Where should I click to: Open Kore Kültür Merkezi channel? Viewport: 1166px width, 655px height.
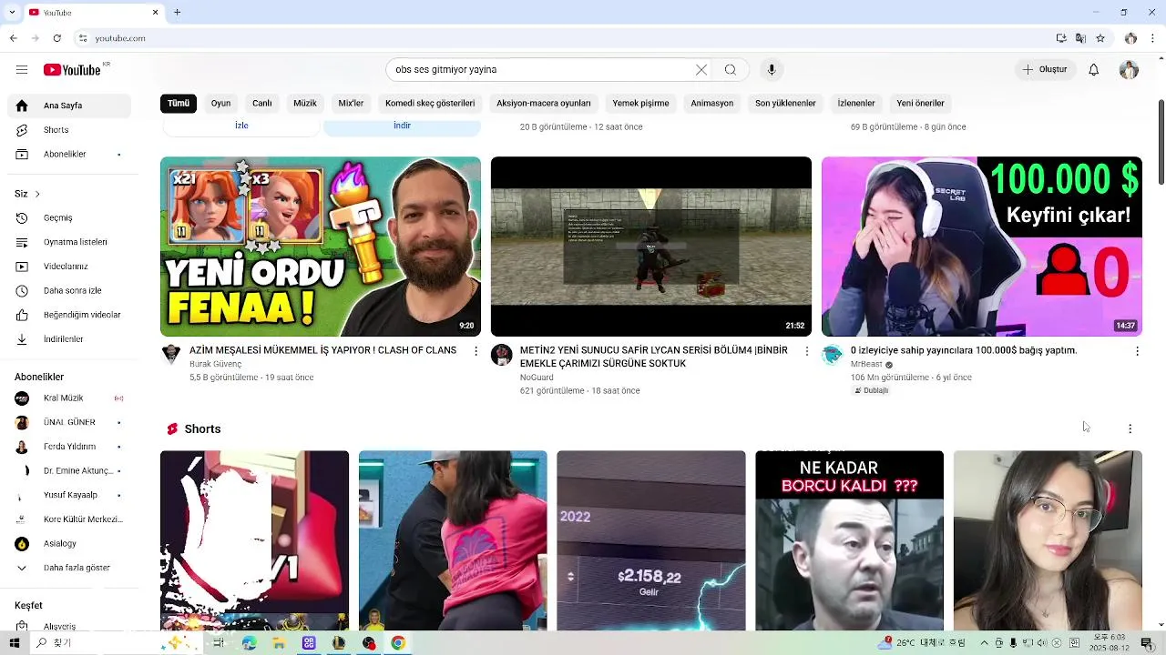point(69,519)
